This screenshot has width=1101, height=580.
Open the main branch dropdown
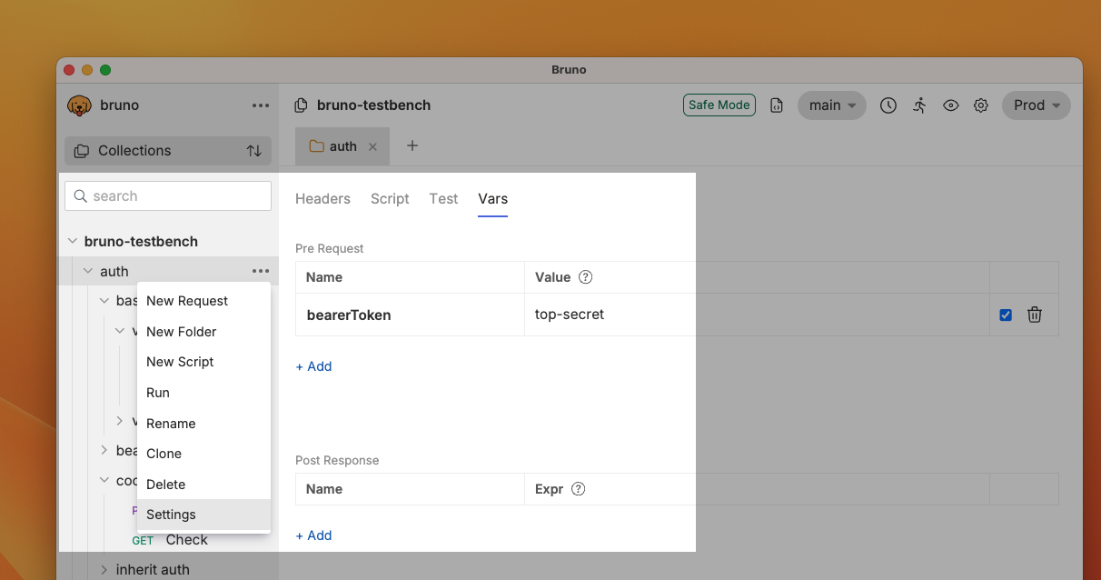[831, 105]
